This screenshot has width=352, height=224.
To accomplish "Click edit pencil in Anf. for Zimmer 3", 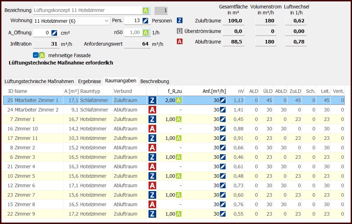I will click(223, 157).
